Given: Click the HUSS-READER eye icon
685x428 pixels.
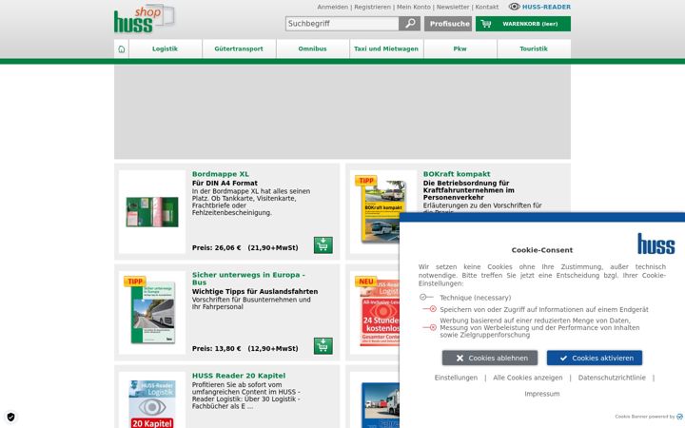Looking at the screenshot, I should [x=514, y=7].
